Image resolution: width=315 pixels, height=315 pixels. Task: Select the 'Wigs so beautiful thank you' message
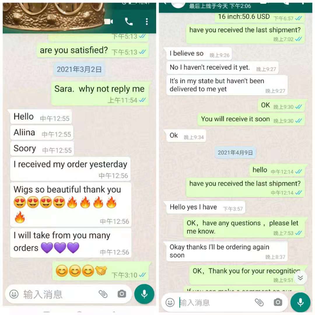71,204
